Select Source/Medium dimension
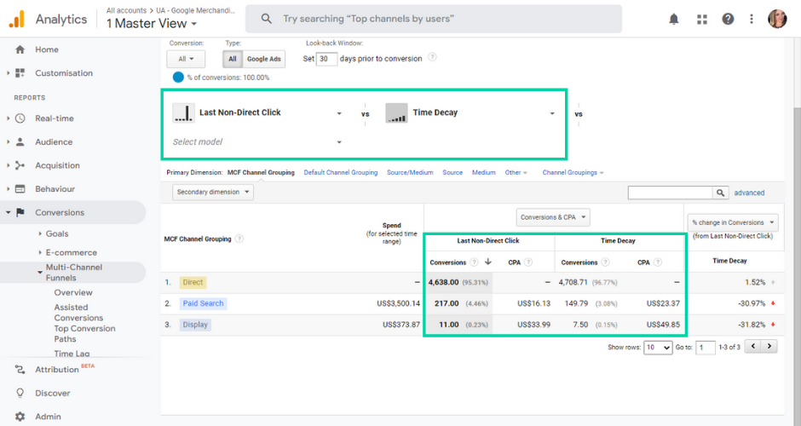The height and width of the screenshot is (426, 801). tap(410, 173)
